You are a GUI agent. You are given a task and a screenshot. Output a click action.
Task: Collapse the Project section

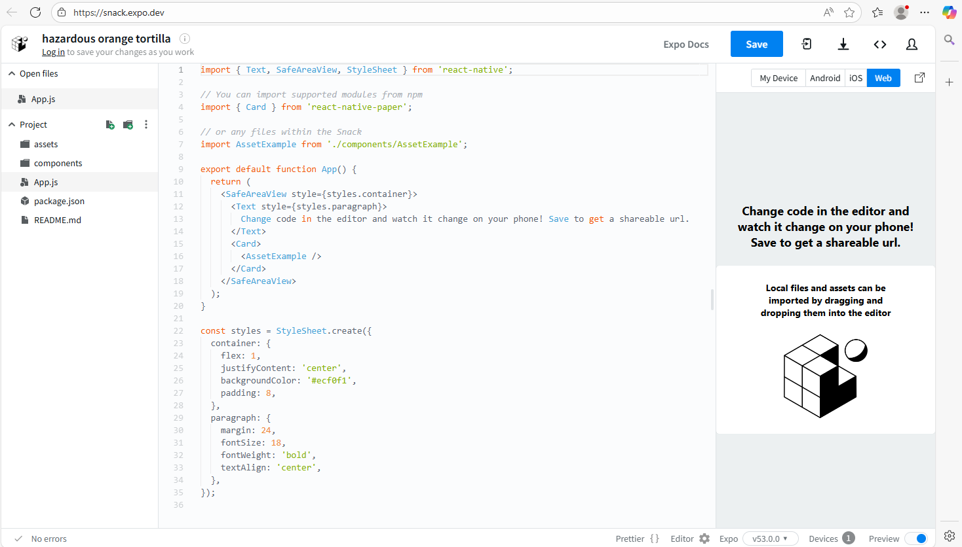pyautogui.click(x=12, y=124)
